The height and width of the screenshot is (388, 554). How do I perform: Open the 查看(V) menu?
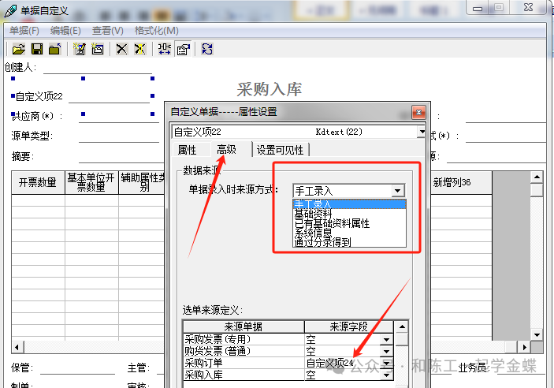coord(108,31)
